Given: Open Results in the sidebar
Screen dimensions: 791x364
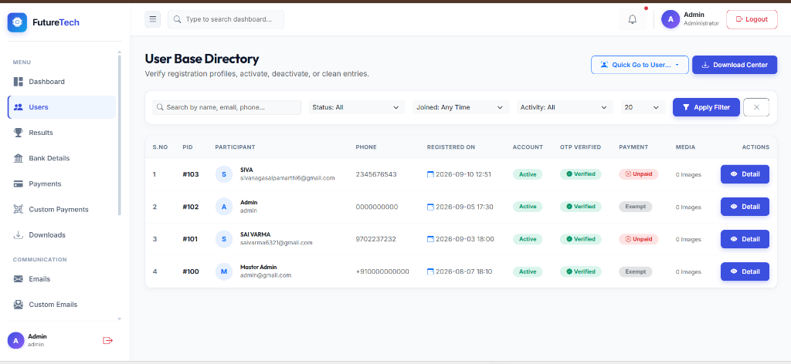Looking at the screenshot, I should pos(62,133).
